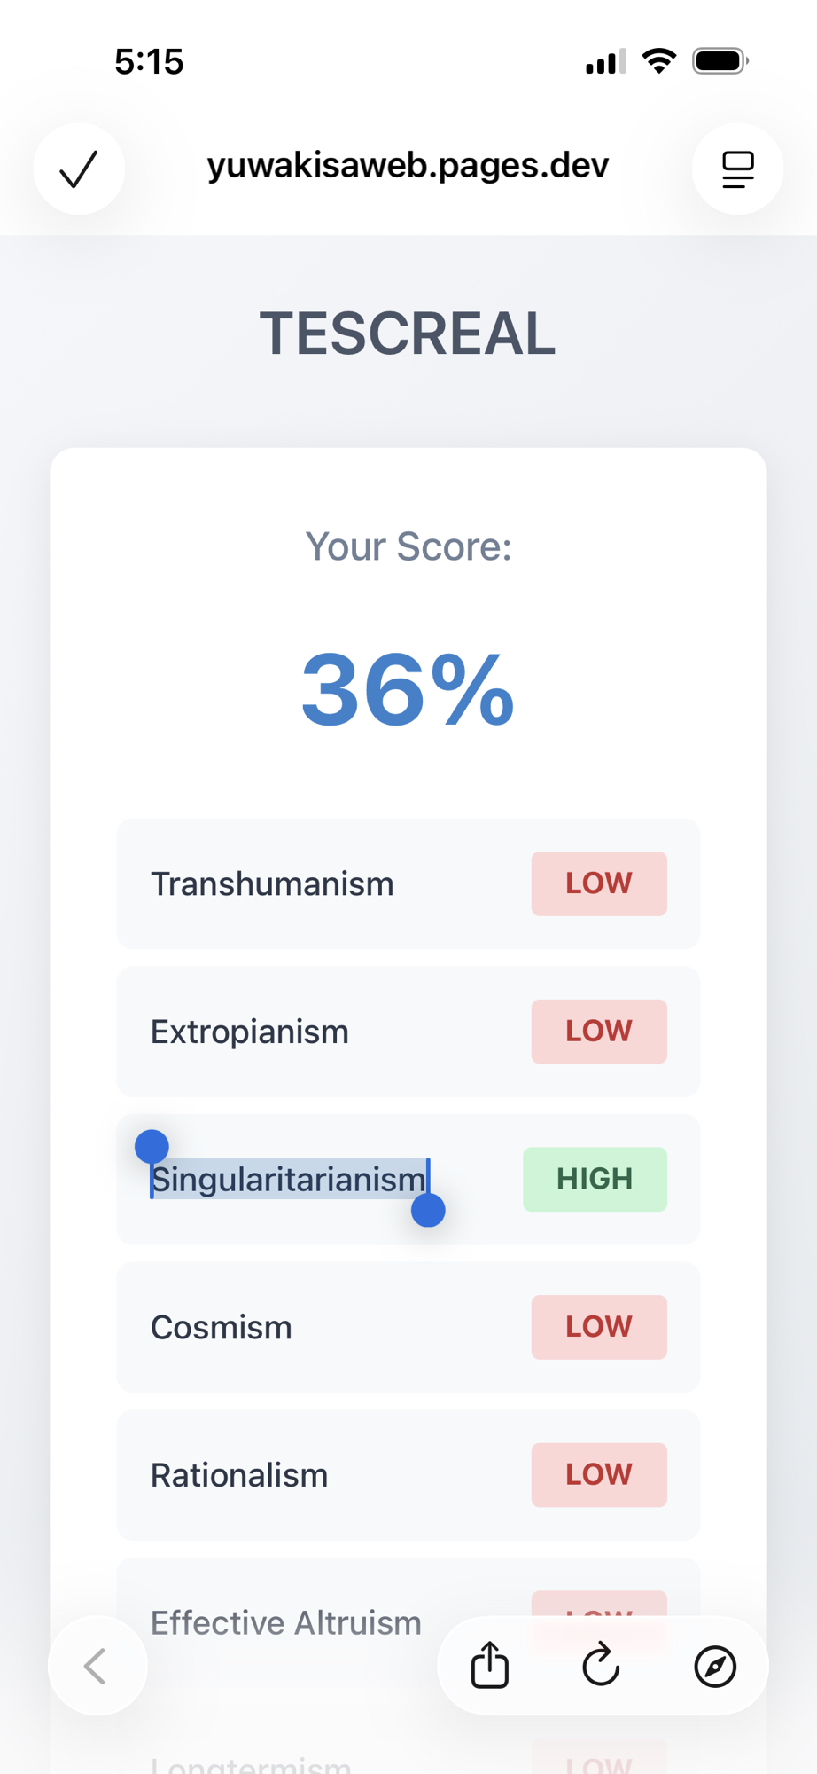Open the page menu icon
This screenshot has height=1774, width=817.
[x=737, y=169]
